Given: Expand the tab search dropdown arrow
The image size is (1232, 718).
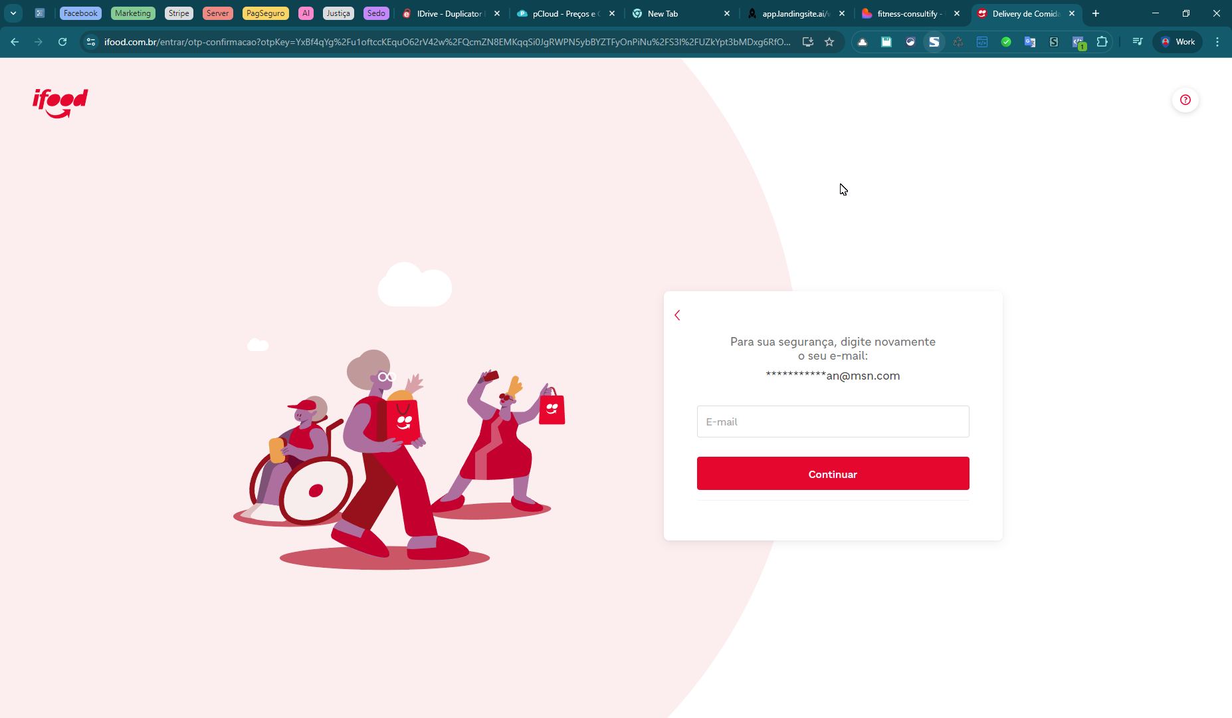Looking at the screenshot, I should (13, 13).
